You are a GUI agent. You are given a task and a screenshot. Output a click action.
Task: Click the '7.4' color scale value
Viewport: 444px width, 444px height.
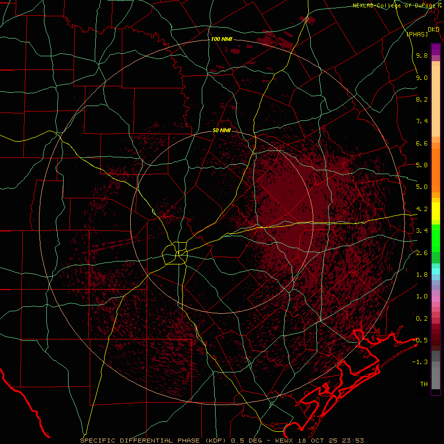point(422,121)
